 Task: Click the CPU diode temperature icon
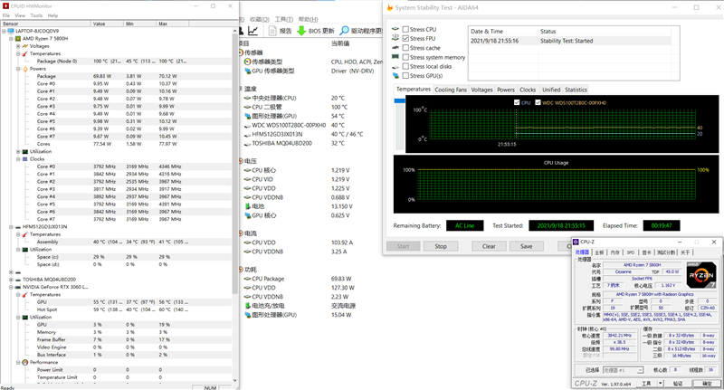click(x=247, y=107)
